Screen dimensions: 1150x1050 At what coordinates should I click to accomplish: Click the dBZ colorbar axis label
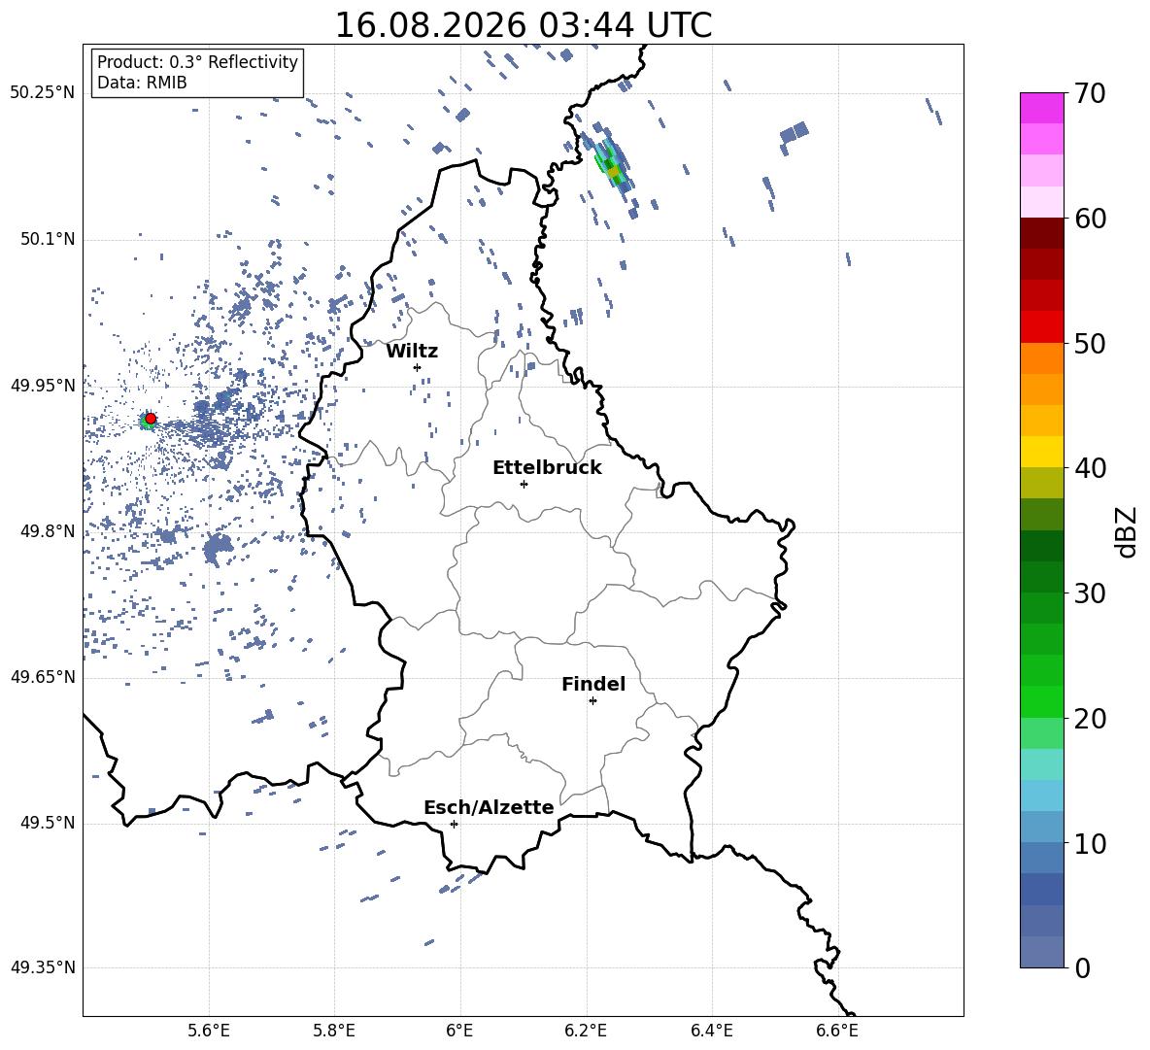point(1128,532)
